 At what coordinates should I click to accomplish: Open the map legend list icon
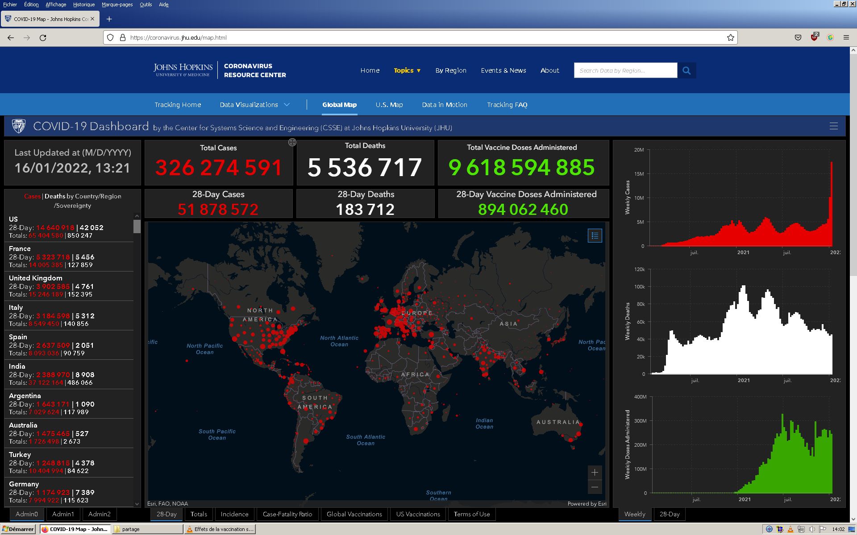(x=595, y=235)
